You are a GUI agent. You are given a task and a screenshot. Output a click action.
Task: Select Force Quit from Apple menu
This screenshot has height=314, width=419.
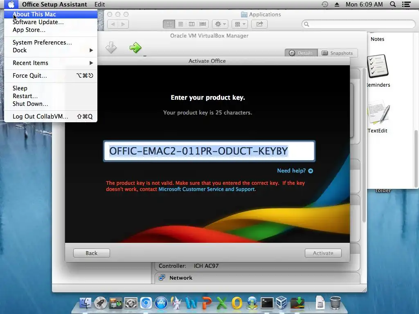[50, 76]
